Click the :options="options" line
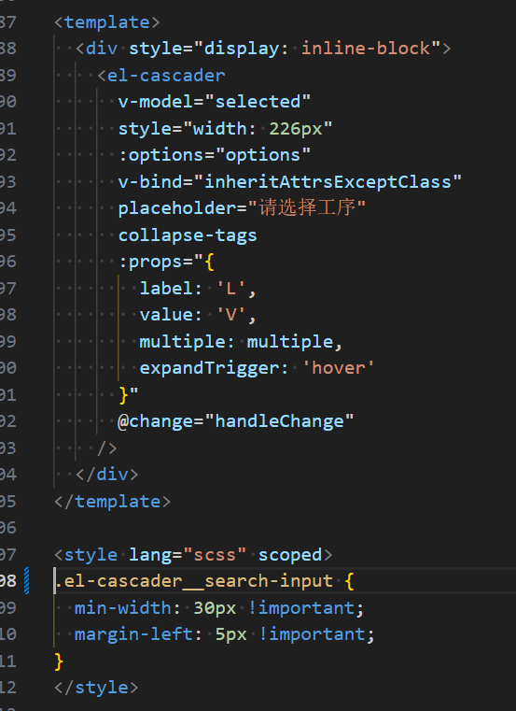 (x=215, y=155)
